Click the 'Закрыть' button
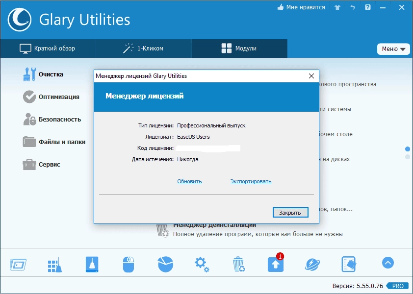Viewport: 413px width, 294px height. tap(290, 213)
